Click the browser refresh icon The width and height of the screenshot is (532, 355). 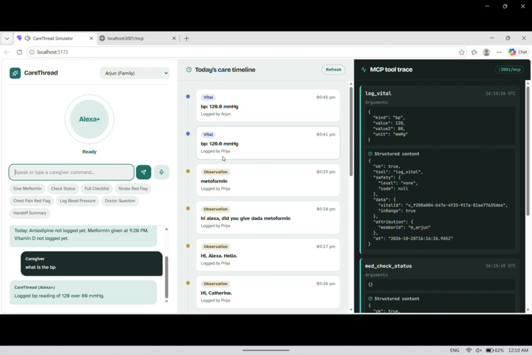19,52
